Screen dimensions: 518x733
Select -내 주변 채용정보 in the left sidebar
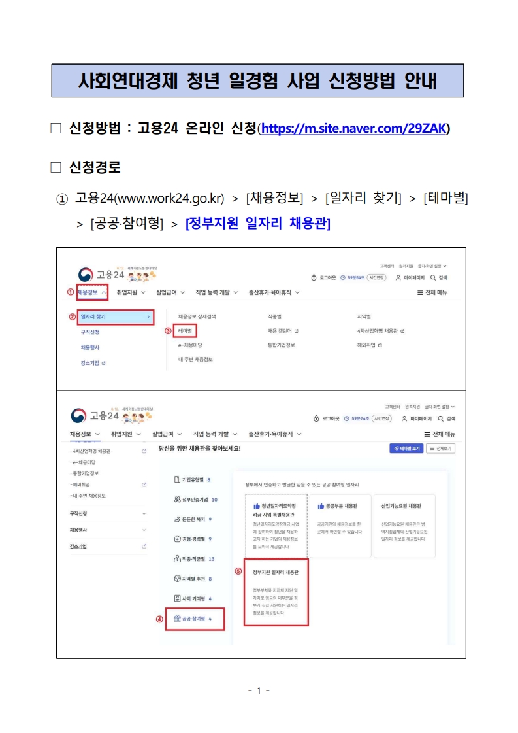pyautogui.click(x=88, y=496)
